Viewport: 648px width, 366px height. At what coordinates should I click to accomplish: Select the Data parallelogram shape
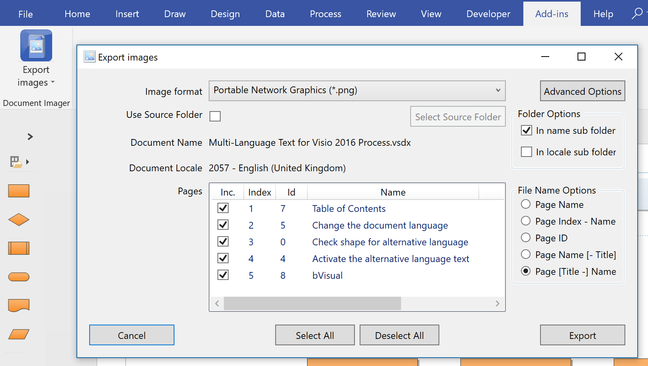18,334
